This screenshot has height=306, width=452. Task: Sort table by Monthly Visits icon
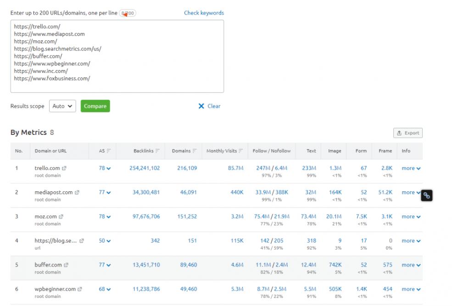241,151
